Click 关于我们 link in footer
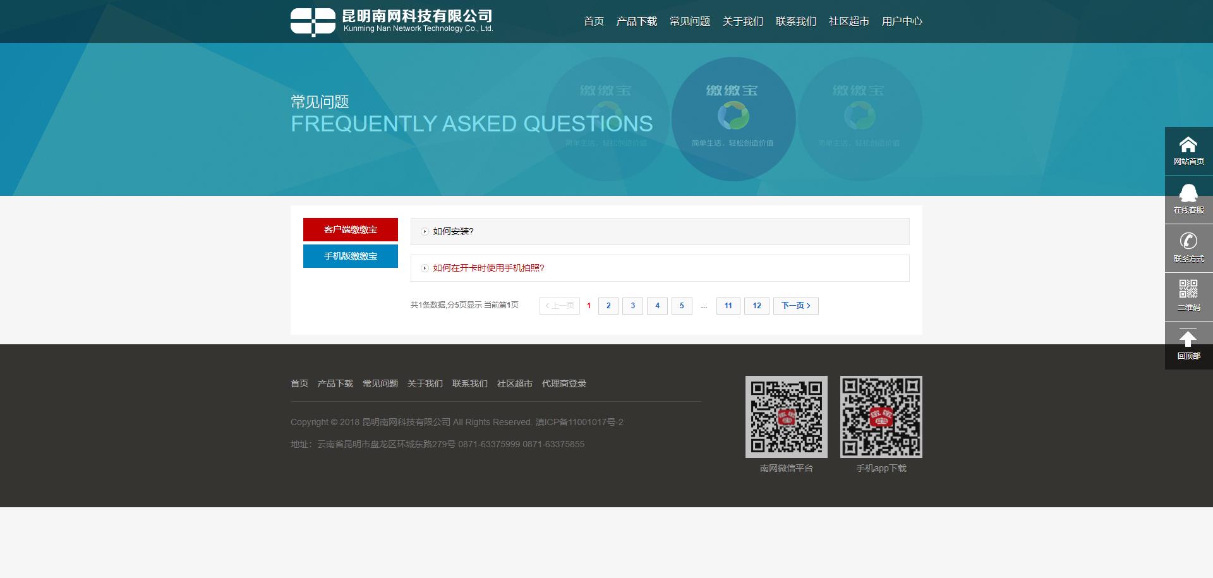Image resolution: width=1213 pixels, height=578 pixels. tap(425, 383)
